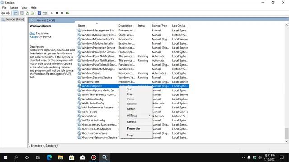Open the File menu
Image resolution: width=289 pixels, height=162 pixels.
(4, 8)
